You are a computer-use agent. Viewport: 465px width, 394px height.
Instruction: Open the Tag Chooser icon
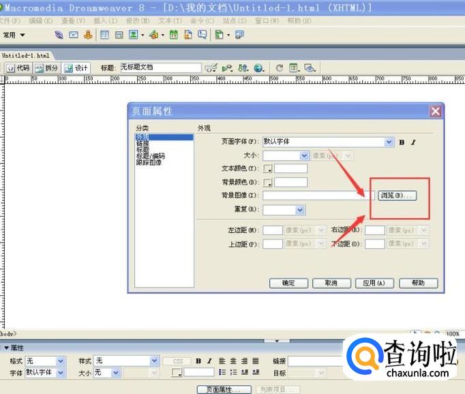239,35
